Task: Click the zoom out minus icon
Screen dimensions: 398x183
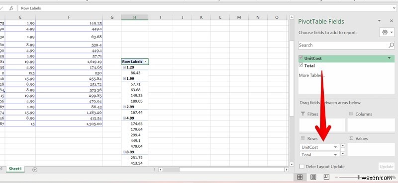Action: click(x=336, y=177)
